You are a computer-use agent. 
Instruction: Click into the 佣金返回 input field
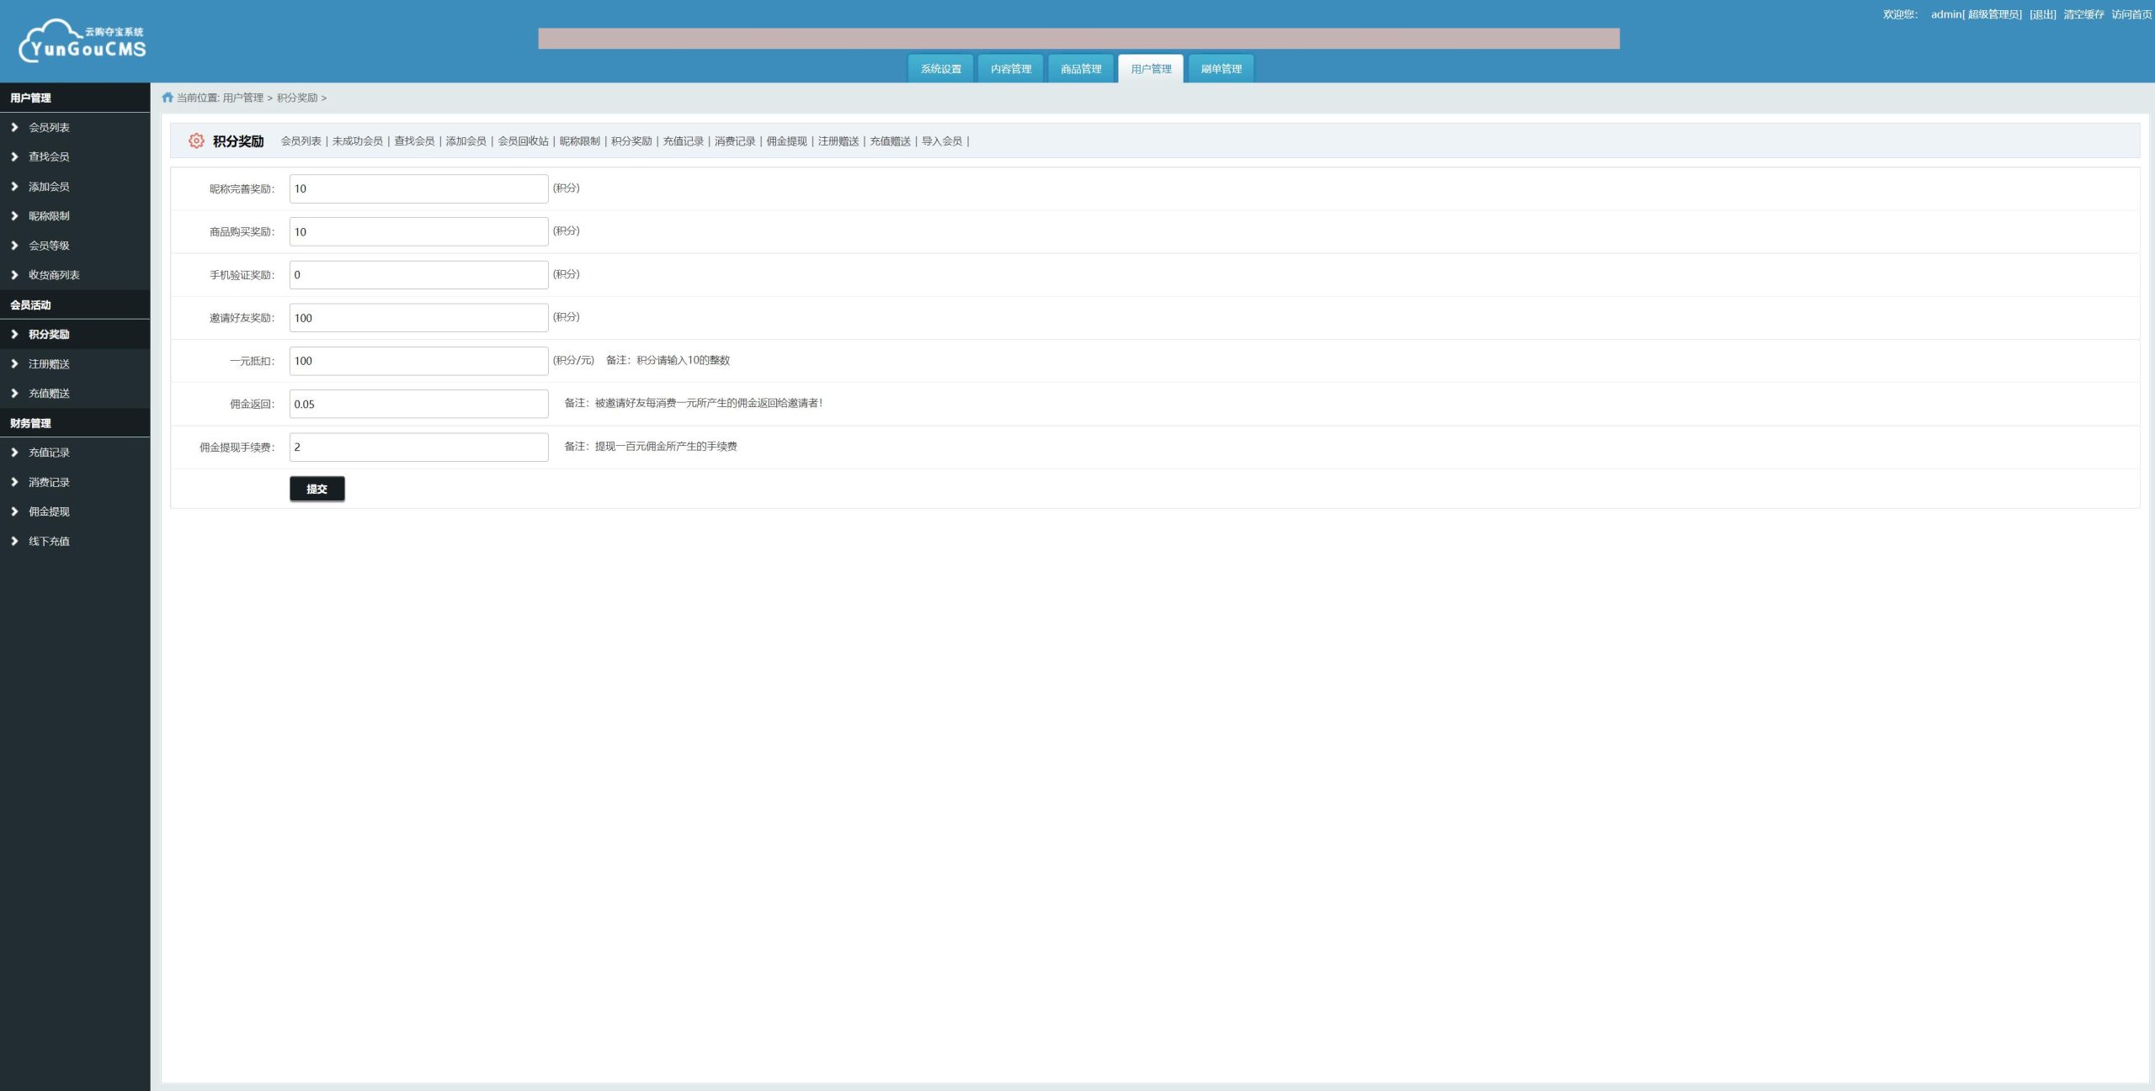[x=418, y=404]
